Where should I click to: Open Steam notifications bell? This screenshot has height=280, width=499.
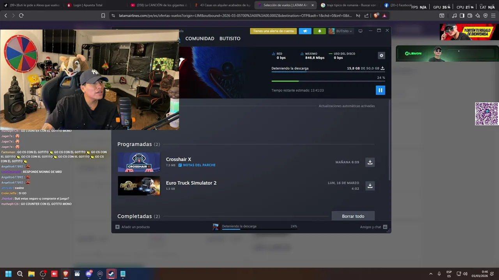320,31
